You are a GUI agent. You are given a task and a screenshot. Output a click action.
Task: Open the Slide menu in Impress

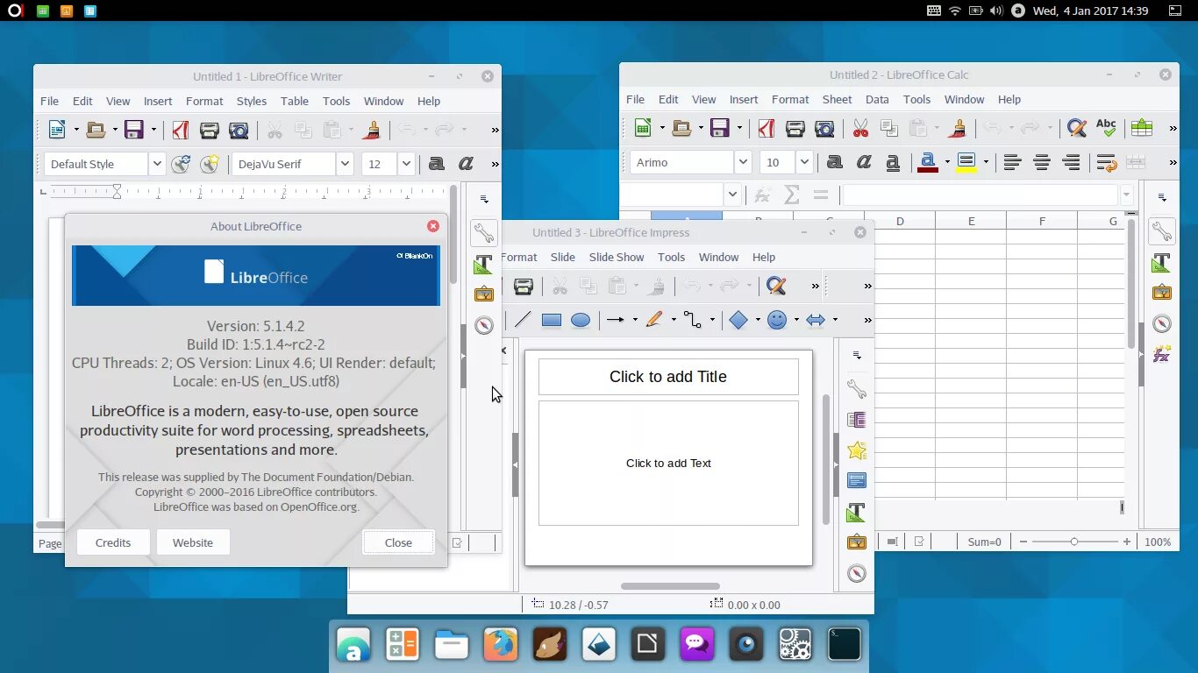(x=563, y=257)
